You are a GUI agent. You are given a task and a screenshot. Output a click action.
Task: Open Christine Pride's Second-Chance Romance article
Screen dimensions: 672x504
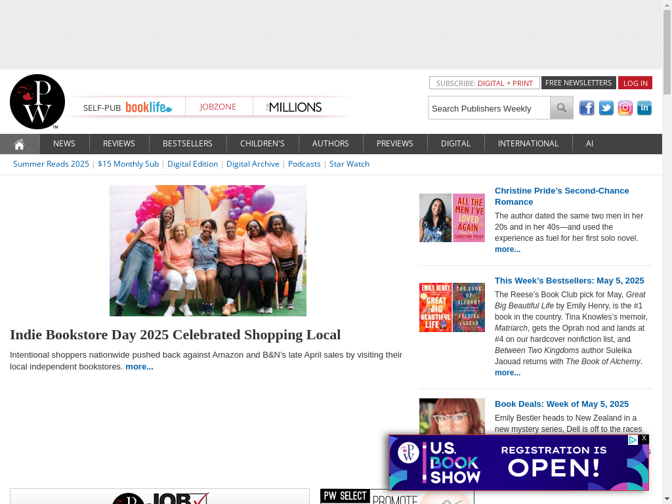(562, 196)
